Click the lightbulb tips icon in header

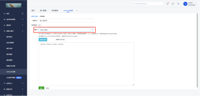click(168, 4)
